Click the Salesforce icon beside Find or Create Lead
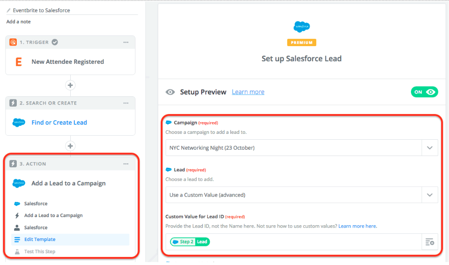 [19, 122]
